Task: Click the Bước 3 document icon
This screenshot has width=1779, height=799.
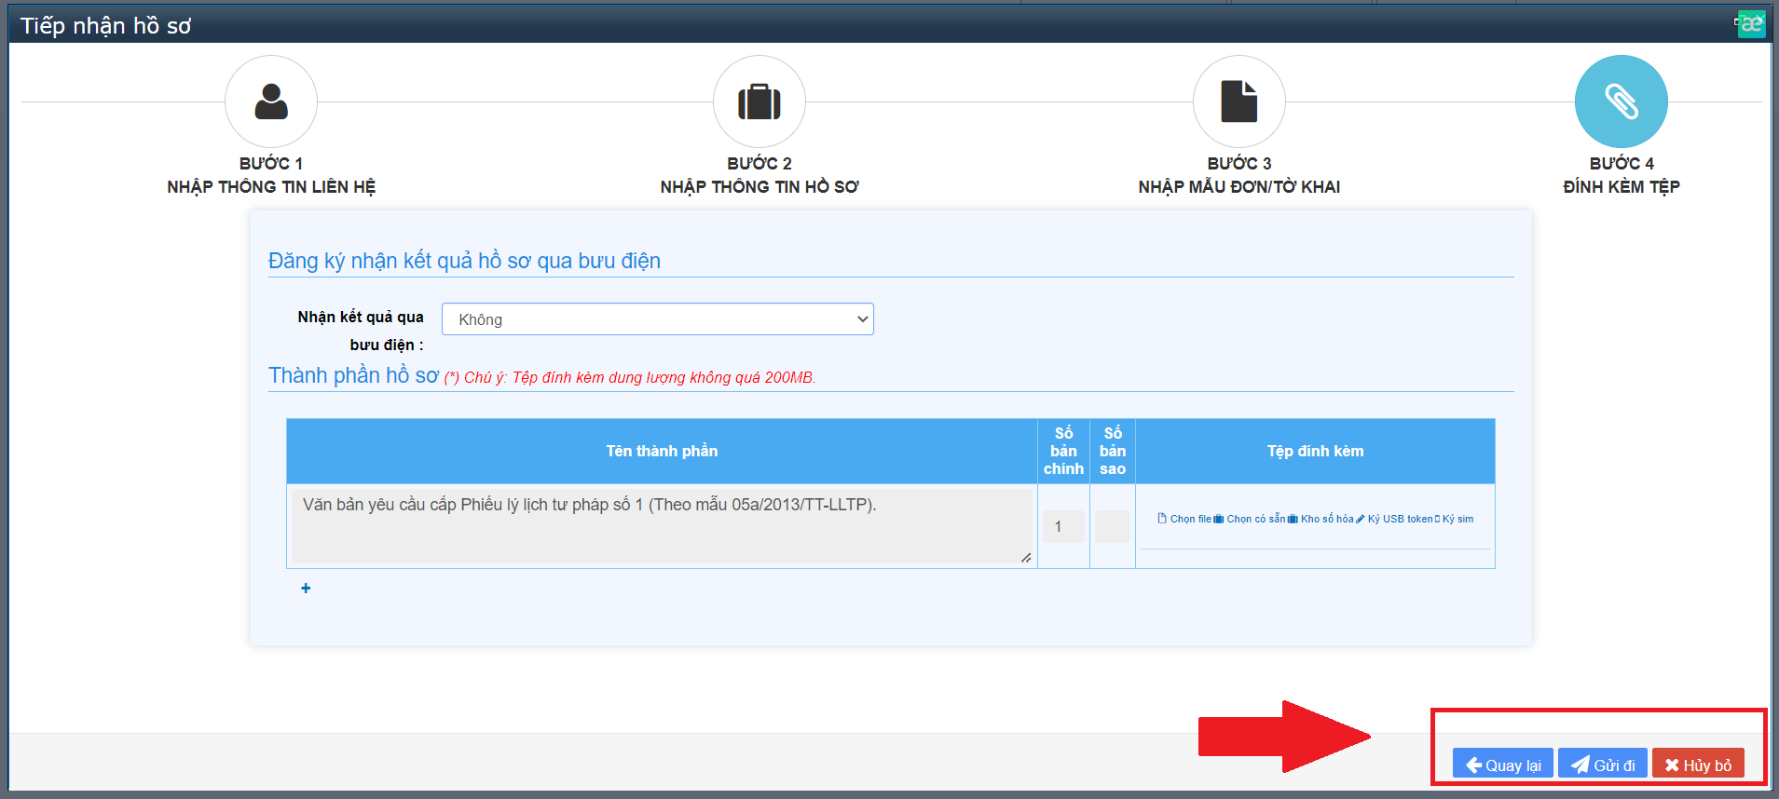Action: pyautogui.click(x=1238, y=102)
